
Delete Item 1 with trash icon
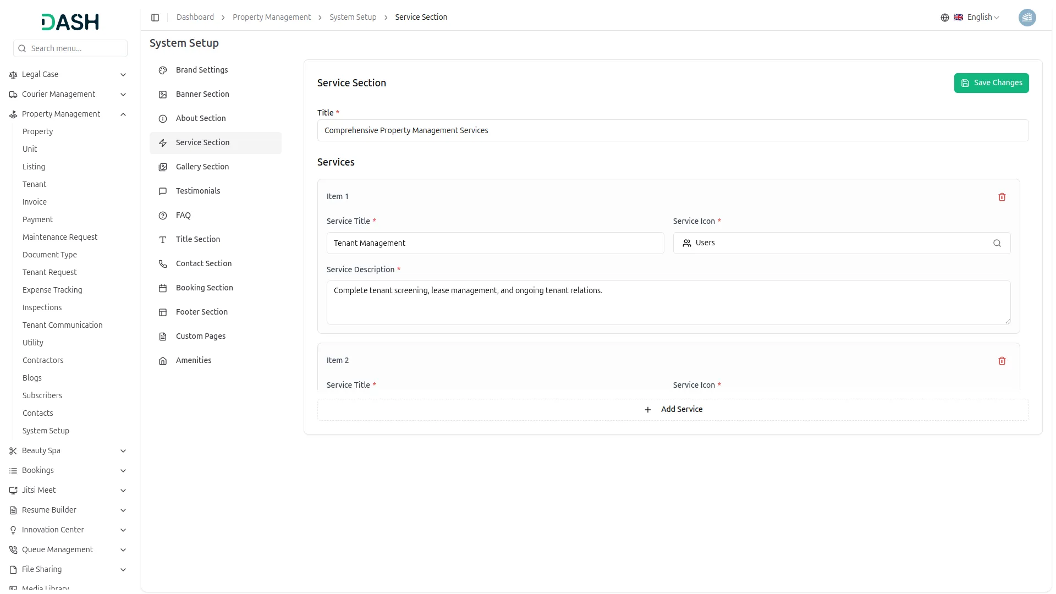coord(1002,197)
